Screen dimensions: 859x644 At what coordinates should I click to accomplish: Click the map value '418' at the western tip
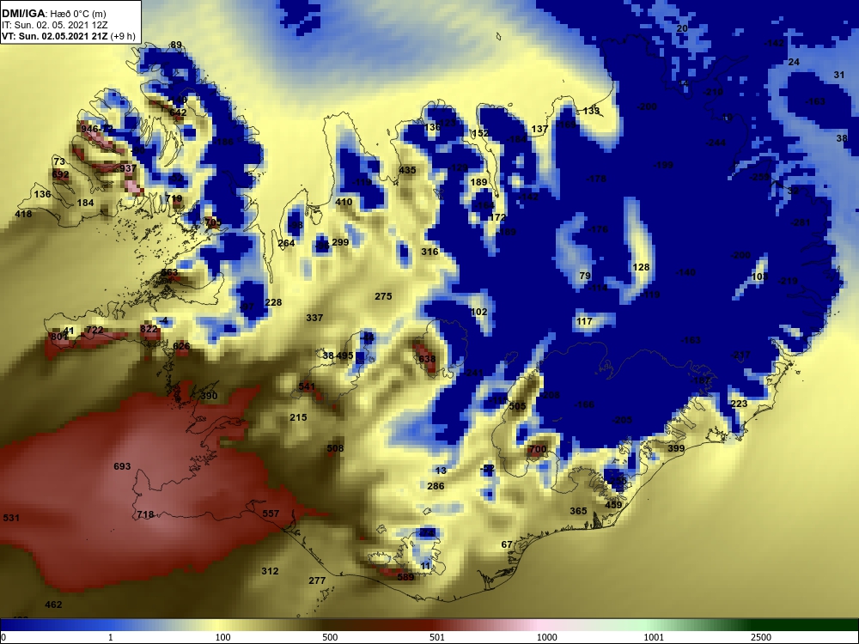(x=23, y=214)
